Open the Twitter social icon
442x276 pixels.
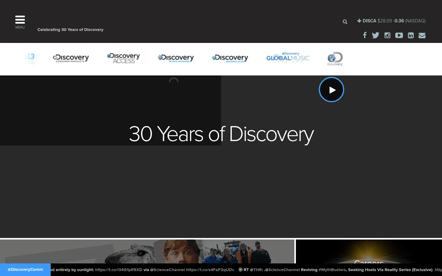(375, 35)
